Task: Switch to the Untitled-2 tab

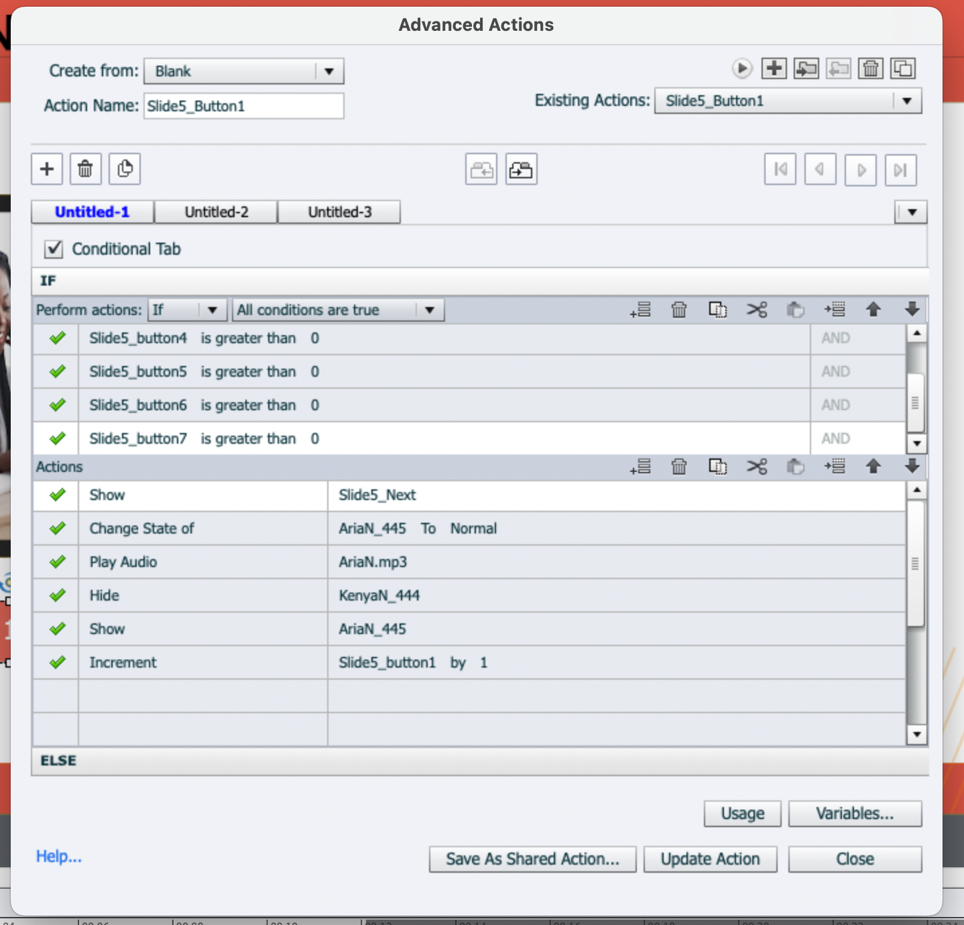Action: [216, 212]
